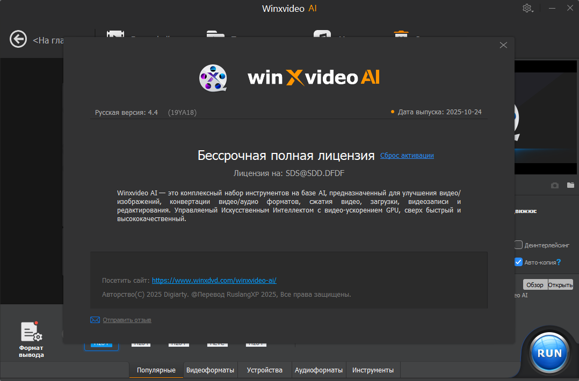Click the folder icon beside the camera
This screenshot has height=381, width=579.
click(570, 185)
